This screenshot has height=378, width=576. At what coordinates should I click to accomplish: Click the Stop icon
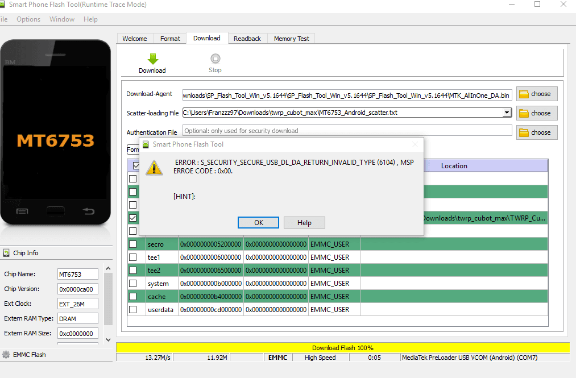tap(216, 59)
